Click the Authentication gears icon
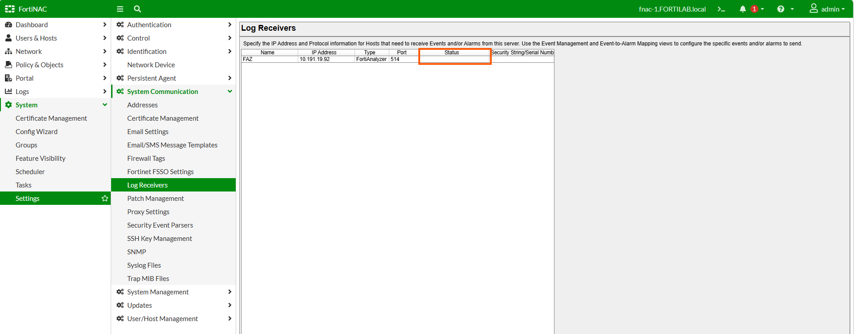Image resolution: width=854 pixels, height=334 pixels. [x=120, y=25]
